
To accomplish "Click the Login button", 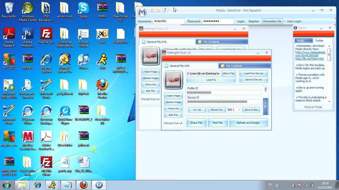I will pyautogui.click(x=241, y=21).
